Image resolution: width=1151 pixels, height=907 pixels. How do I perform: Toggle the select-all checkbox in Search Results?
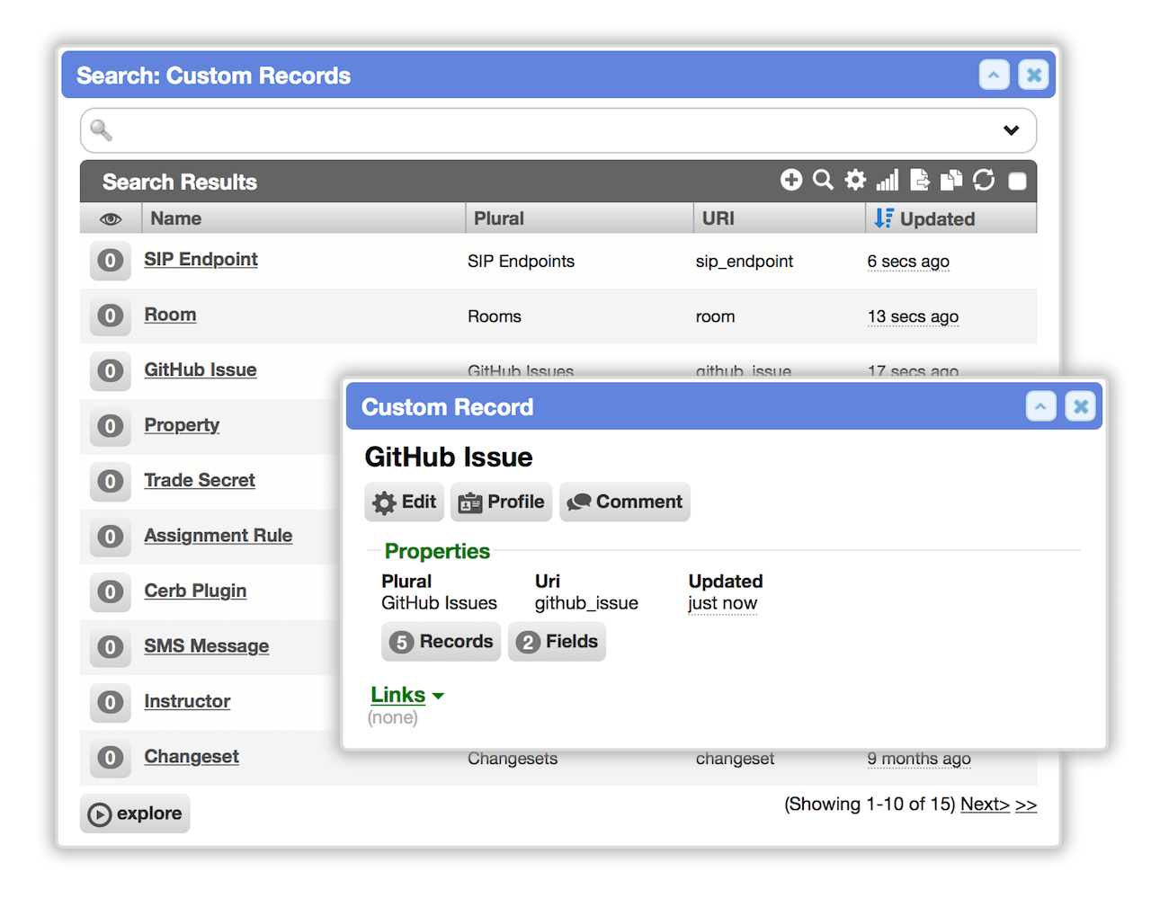1017,182
